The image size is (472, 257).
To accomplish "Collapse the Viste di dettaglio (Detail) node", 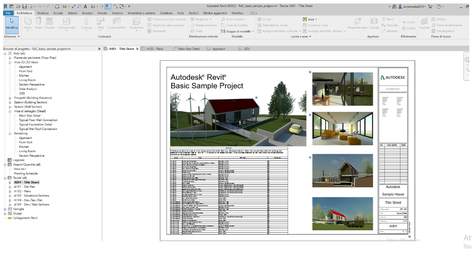I will coord(10,111).
